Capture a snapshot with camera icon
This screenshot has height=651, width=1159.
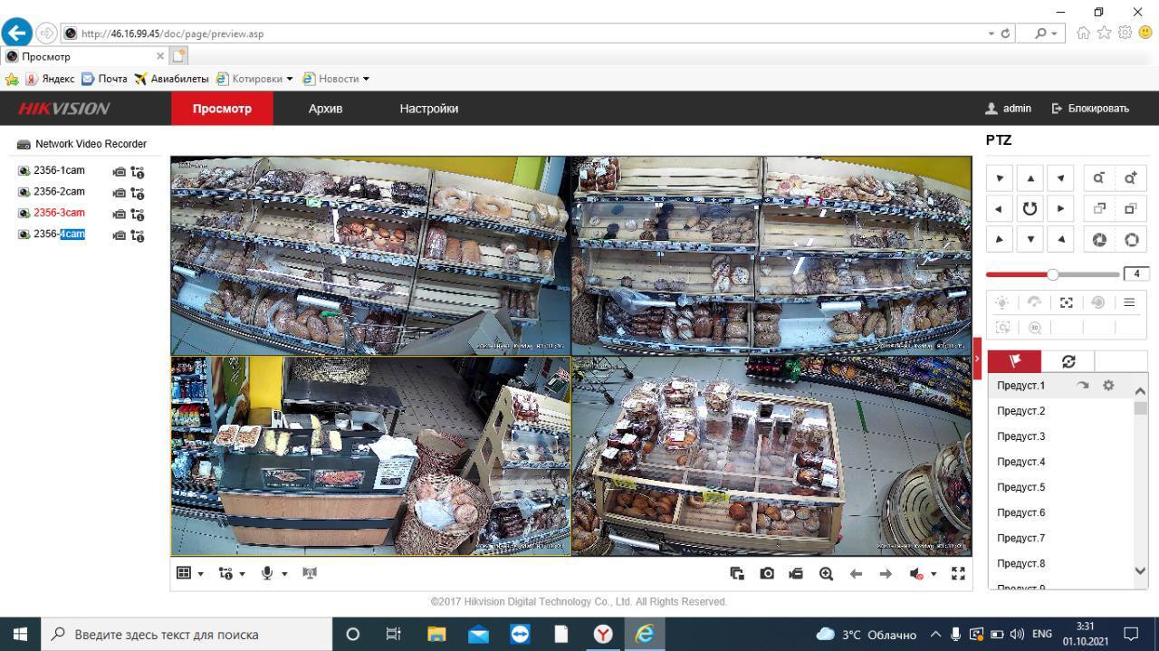(767, 573)
